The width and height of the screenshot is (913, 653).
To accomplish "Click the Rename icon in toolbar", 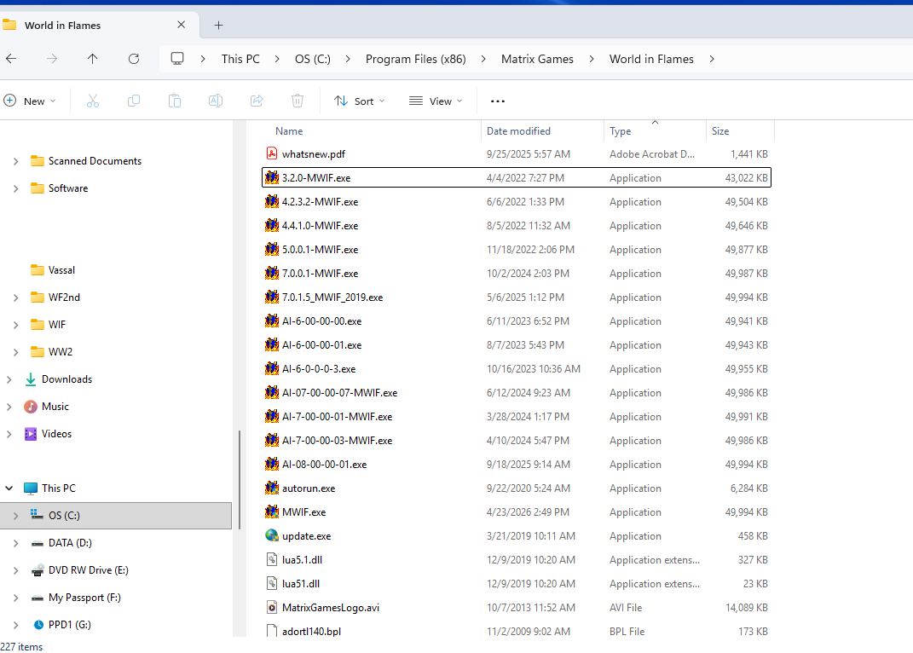I will click(x=216, y=101).
